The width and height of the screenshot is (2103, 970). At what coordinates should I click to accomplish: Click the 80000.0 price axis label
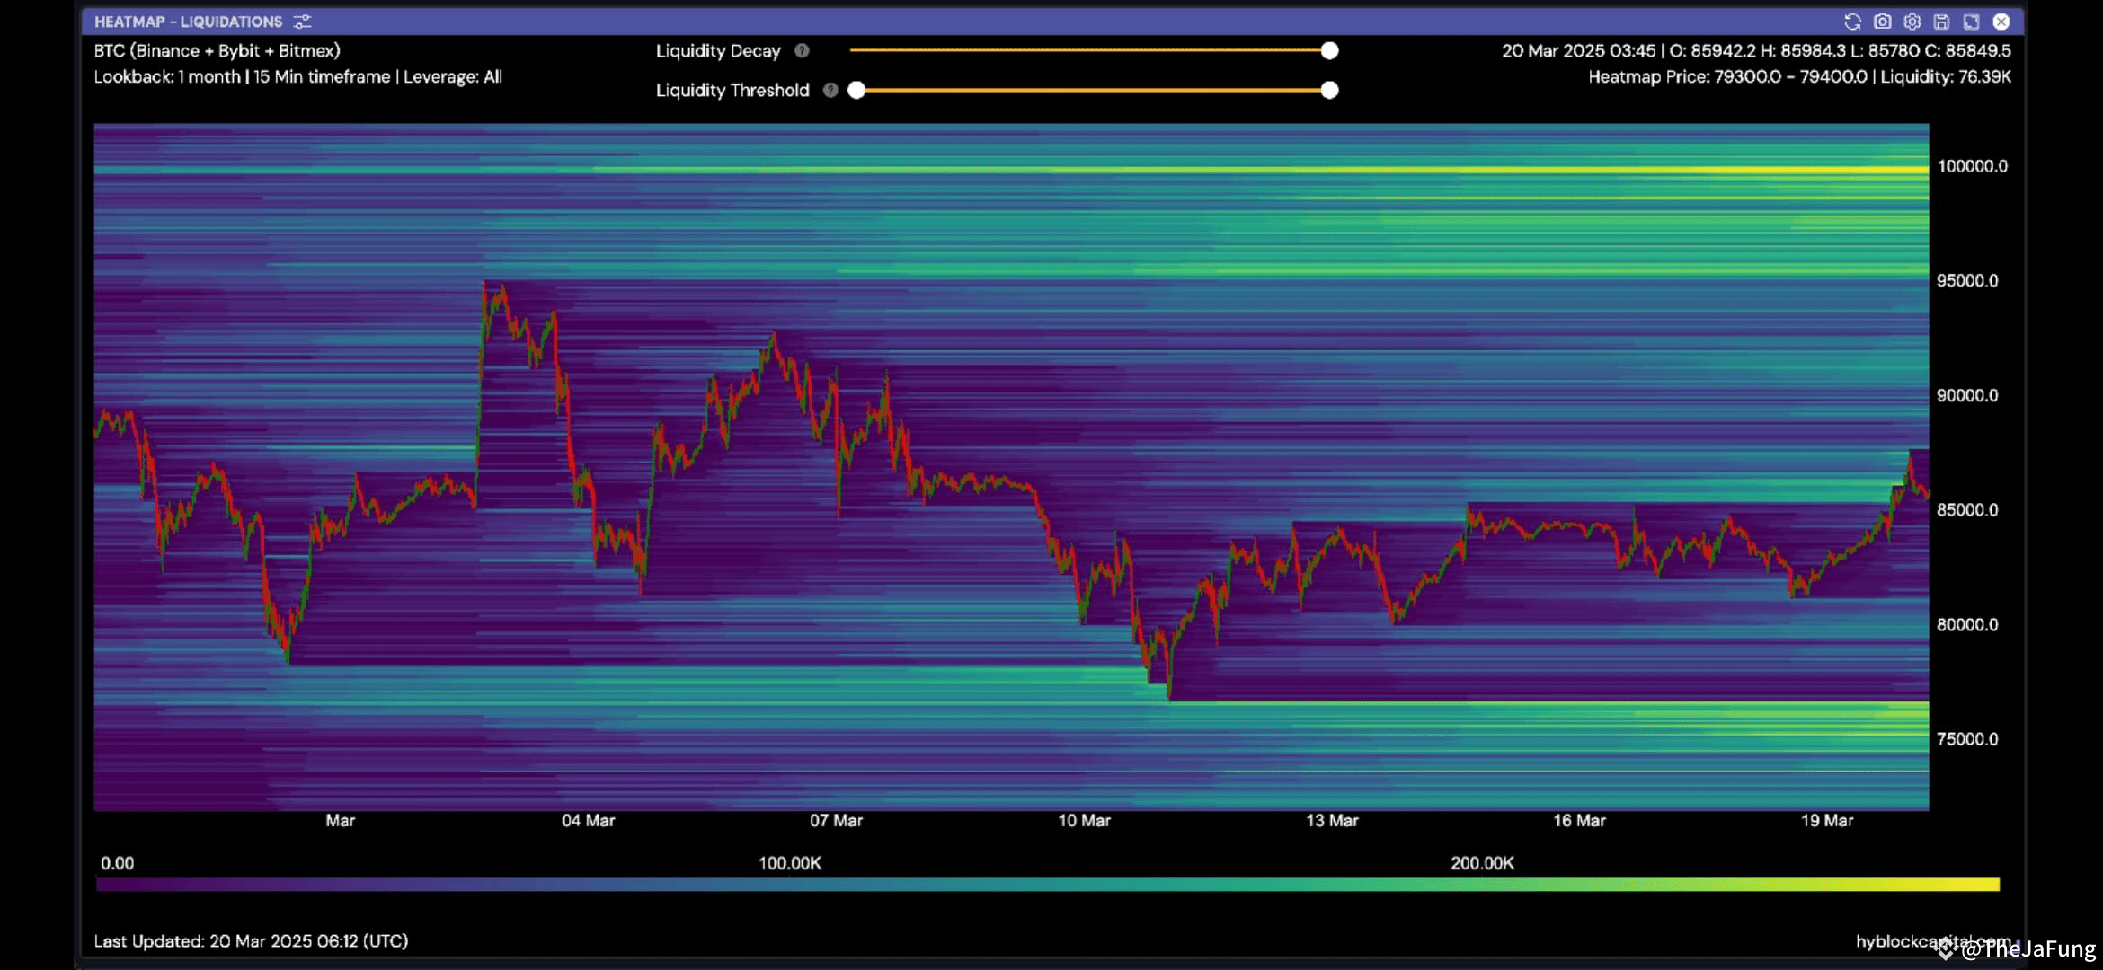coord(1967,625)
